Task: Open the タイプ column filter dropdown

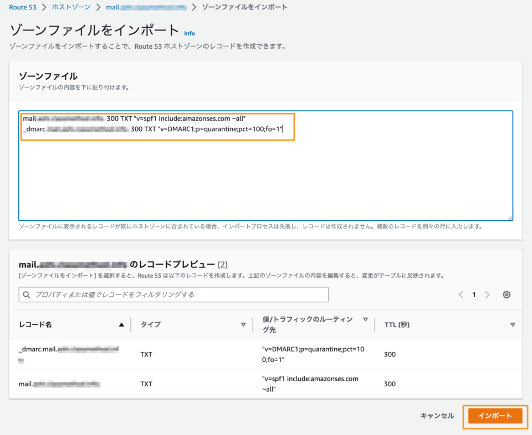Action: [x=244, y=324]
